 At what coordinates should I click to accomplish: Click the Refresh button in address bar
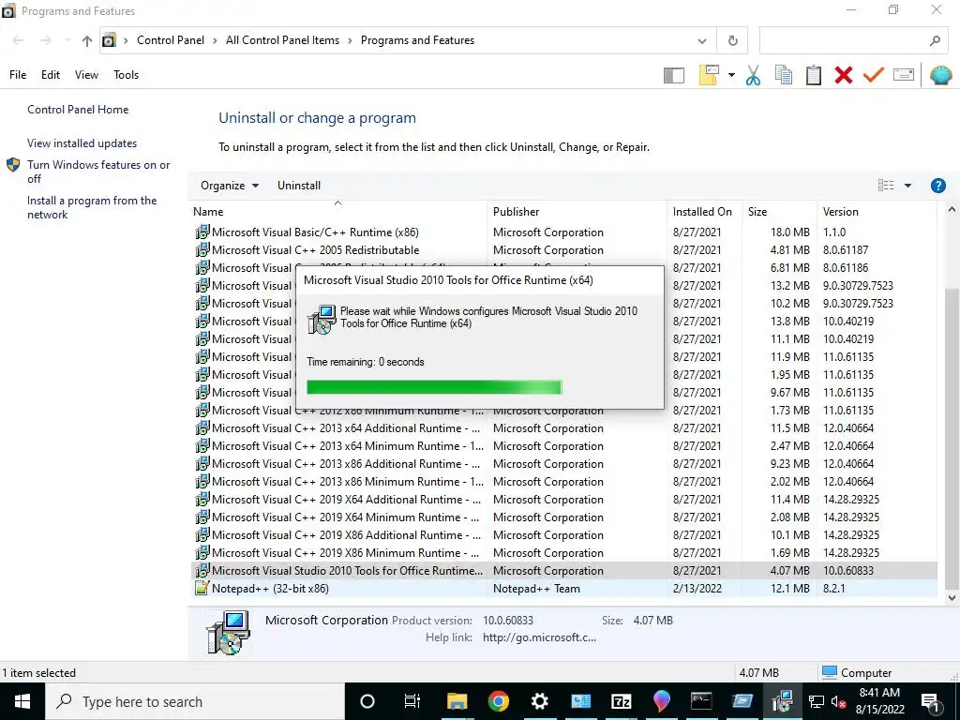(732, 41)
